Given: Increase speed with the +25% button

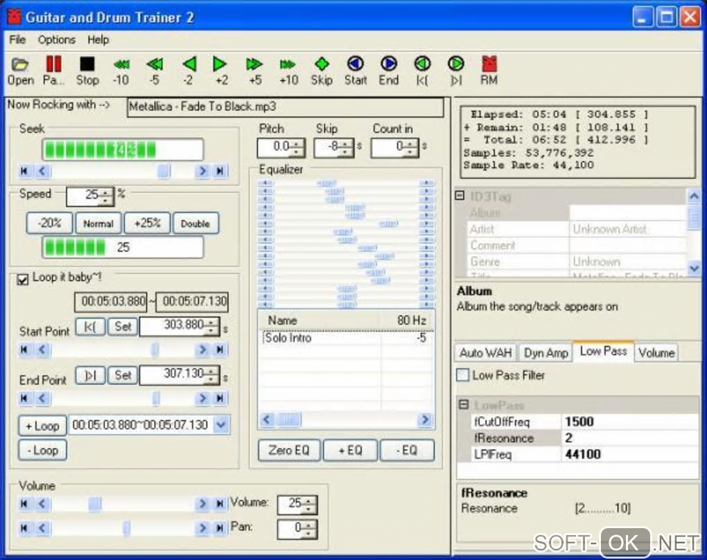Looking at the screenshot, I should (x=147, y=224).
